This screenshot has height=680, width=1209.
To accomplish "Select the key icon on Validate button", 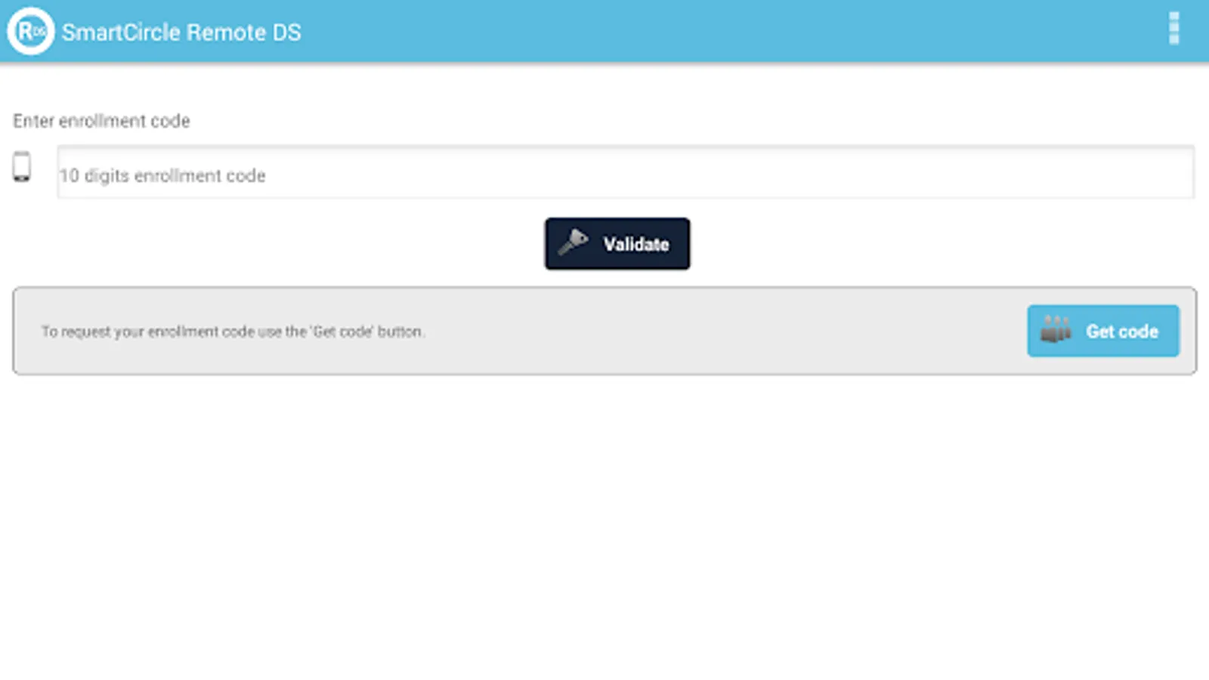I will (573, 242).
